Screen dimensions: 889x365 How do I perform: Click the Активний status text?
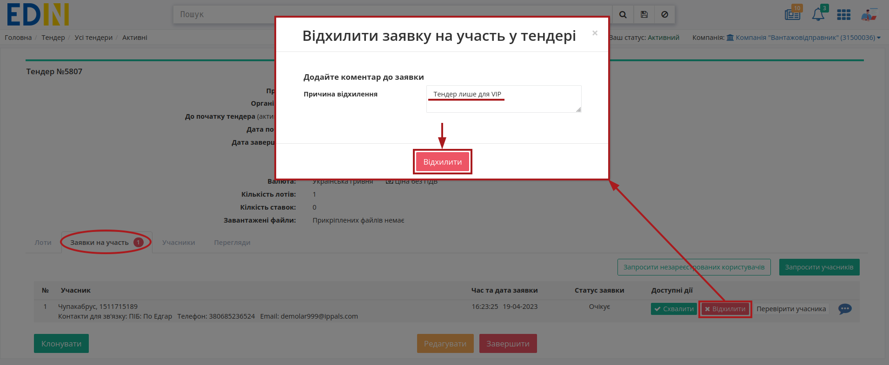(x=663, y=38)
